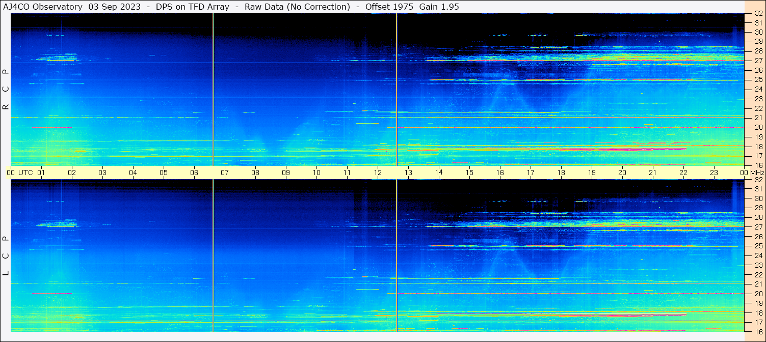Click the 16 MHz tick on RCP frequency axis

click(x=758, y=165)
